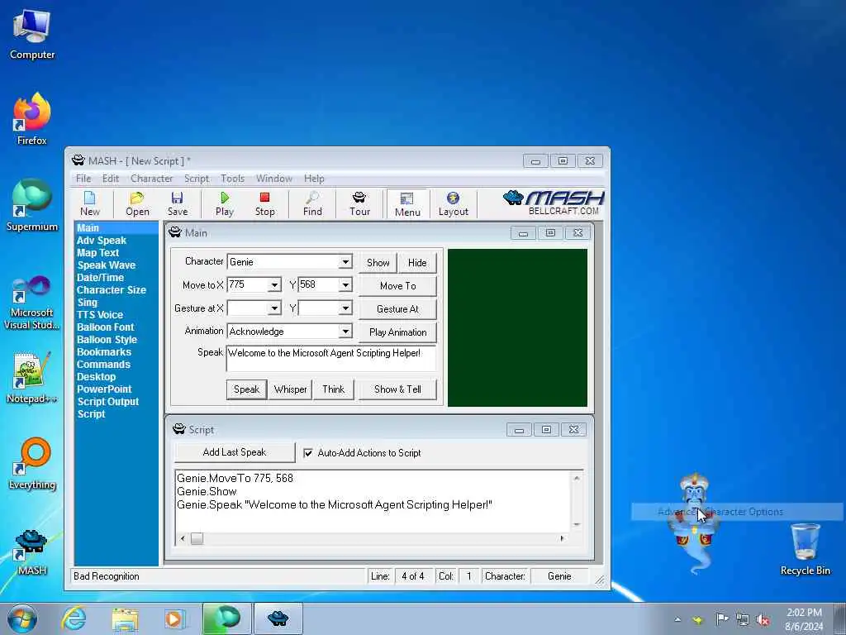Screen dimensions: 846x635
Task: Open Windows Media Player from the taskbar
Action: tap(174, 618)
